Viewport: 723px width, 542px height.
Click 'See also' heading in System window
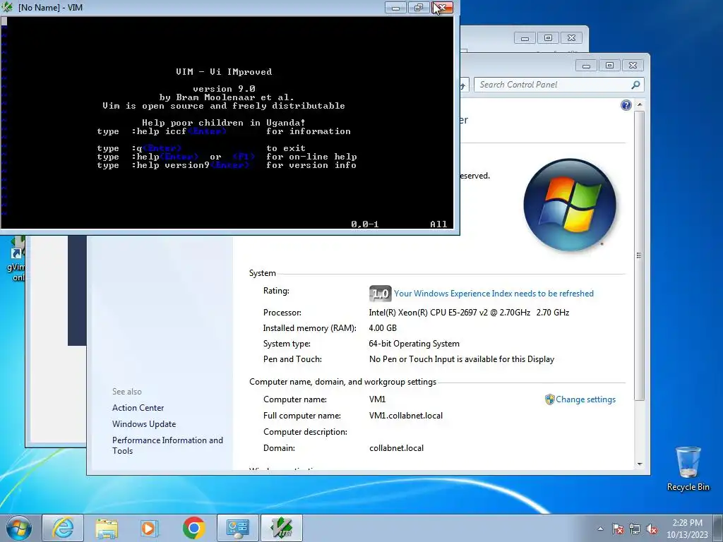pos(127,392)
